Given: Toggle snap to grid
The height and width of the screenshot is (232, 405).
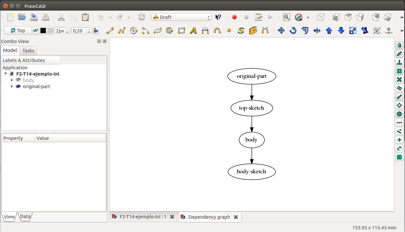Looking at the screenshot, I should [x=399, y=71].
